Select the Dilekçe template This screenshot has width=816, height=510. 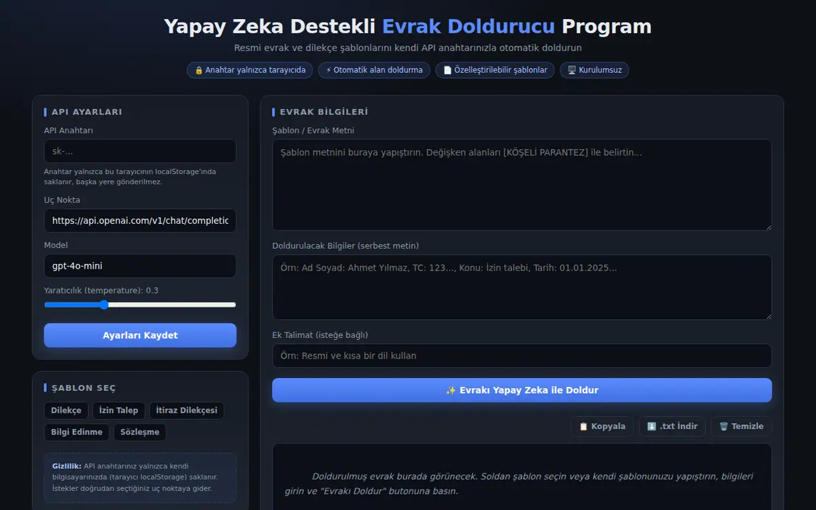click(x=66, y=410)
